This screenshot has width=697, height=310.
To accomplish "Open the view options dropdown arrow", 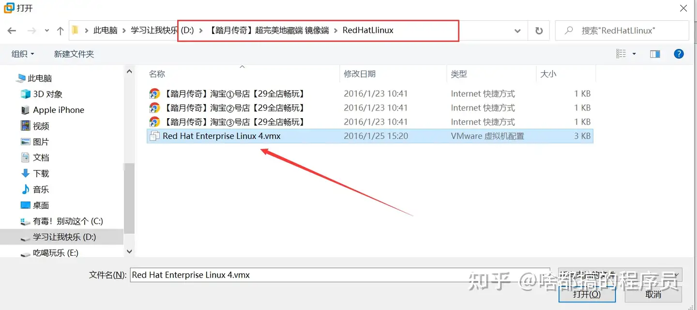I will (x=634, y=54).
